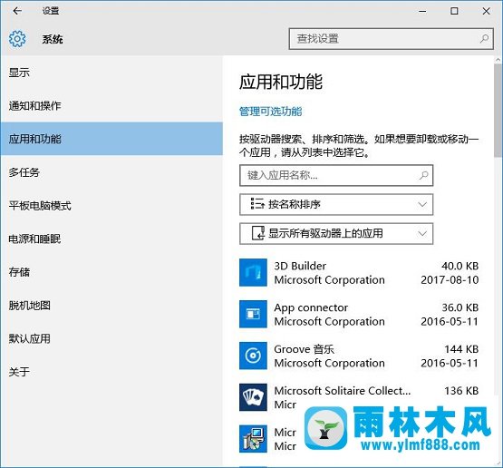The width and height of the screenshot is (503, 468).
Task: Select 默认应用 in the sidebar
Action: 111,338
